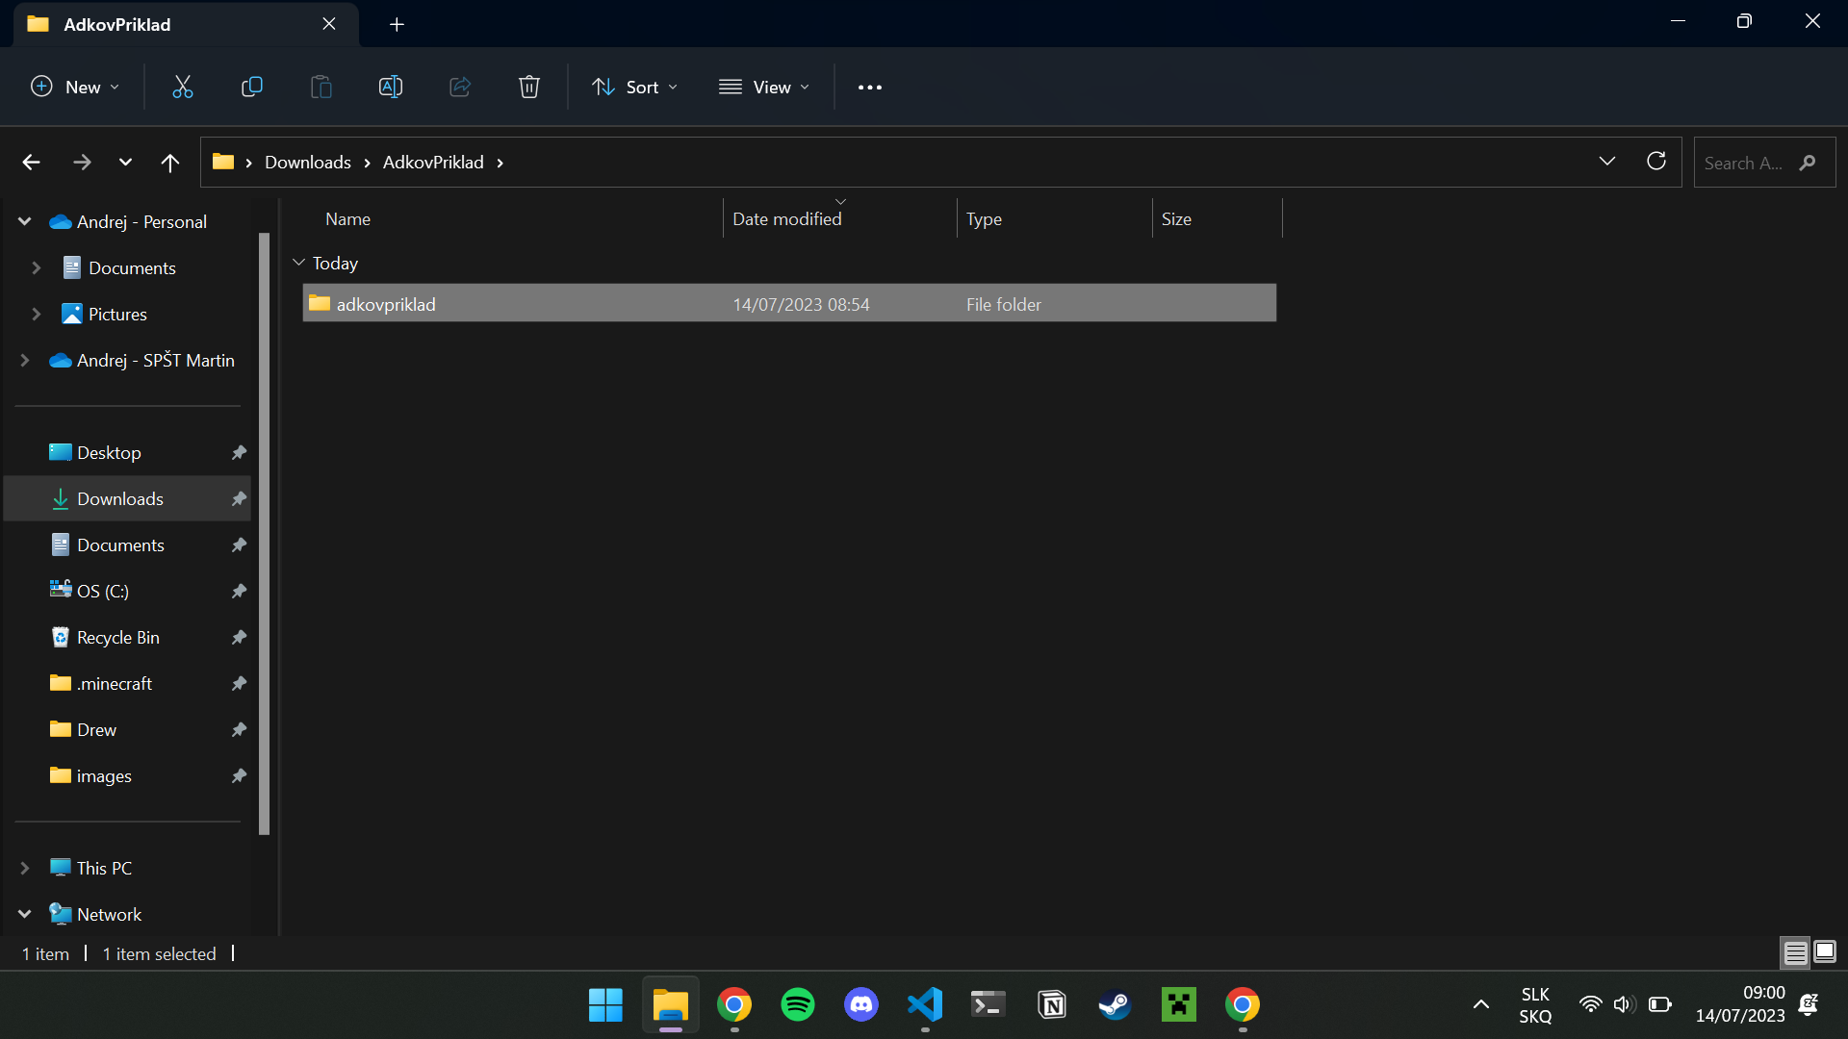Click the Cut scissors icon
Image resolution: width=1848 pixels, height=1039 pixels.
click(x=182, y=87)
